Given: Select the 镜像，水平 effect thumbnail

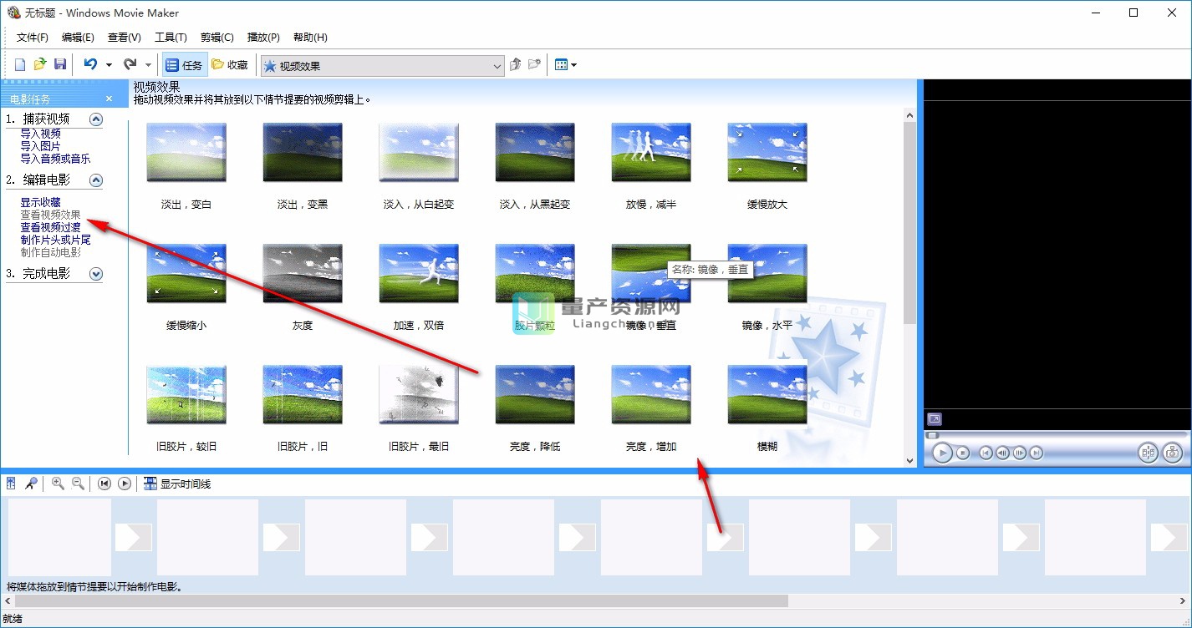Looking at the screenshot, I should 767,273.
